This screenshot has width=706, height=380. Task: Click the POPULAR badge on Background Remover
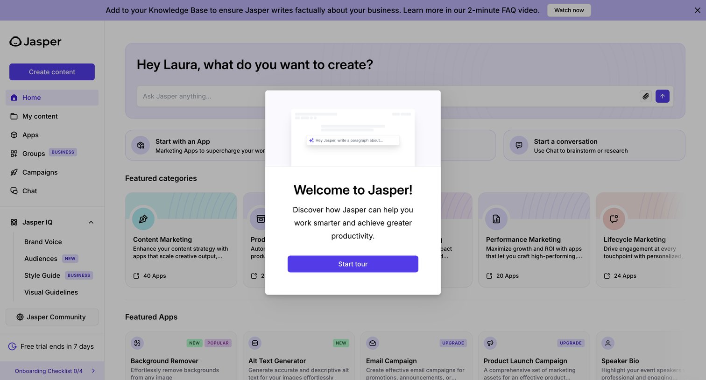point(218,343)
